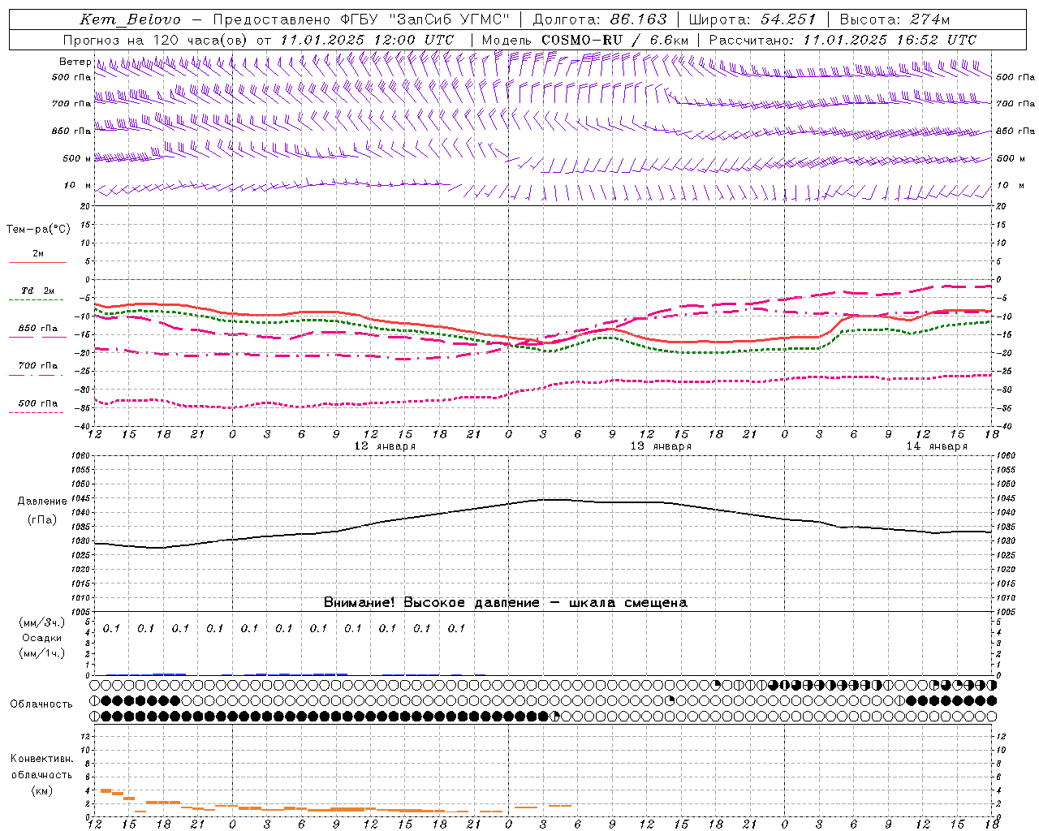Click the 'Давление' pressure panel label
Viewport: 1039px width, 831px height.
point(42,502)
